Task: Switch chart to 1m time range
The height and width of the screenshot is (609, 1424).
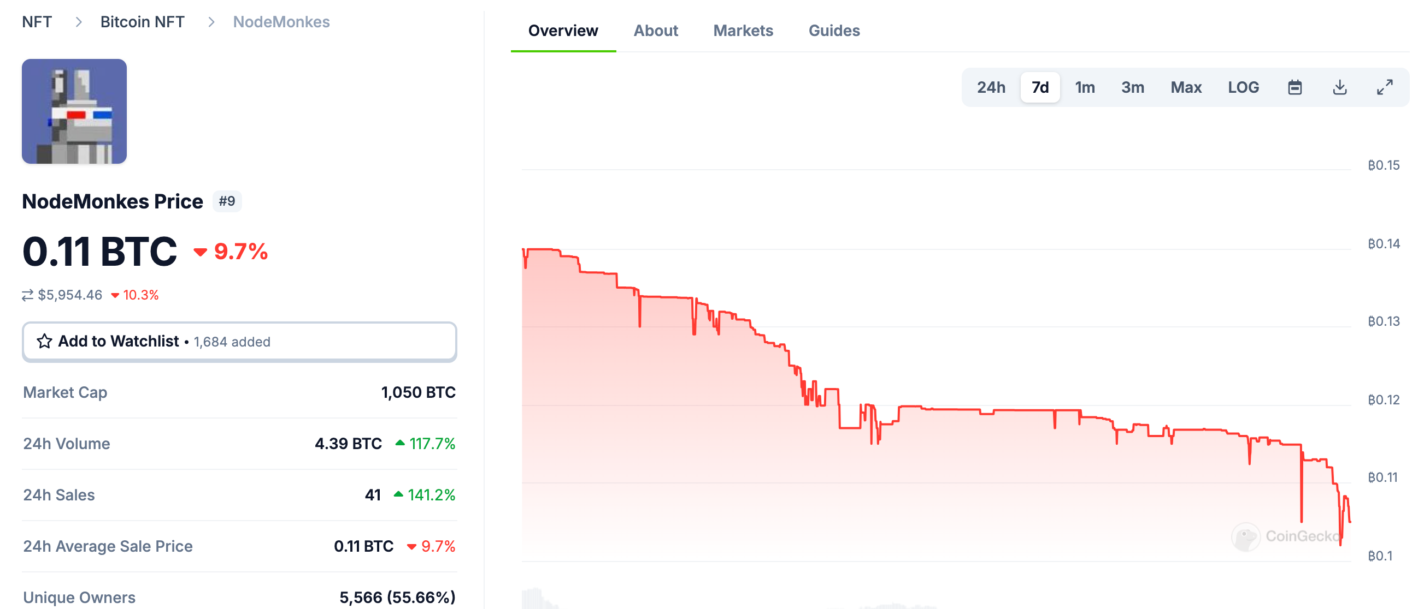Action: click(1085, 87)
